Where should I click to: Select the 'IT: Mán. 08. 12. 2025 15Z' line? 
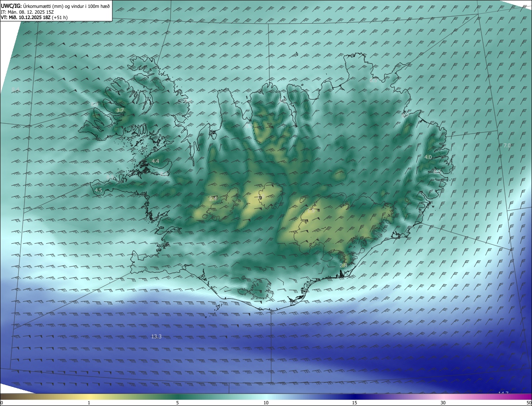pos(27,12)
